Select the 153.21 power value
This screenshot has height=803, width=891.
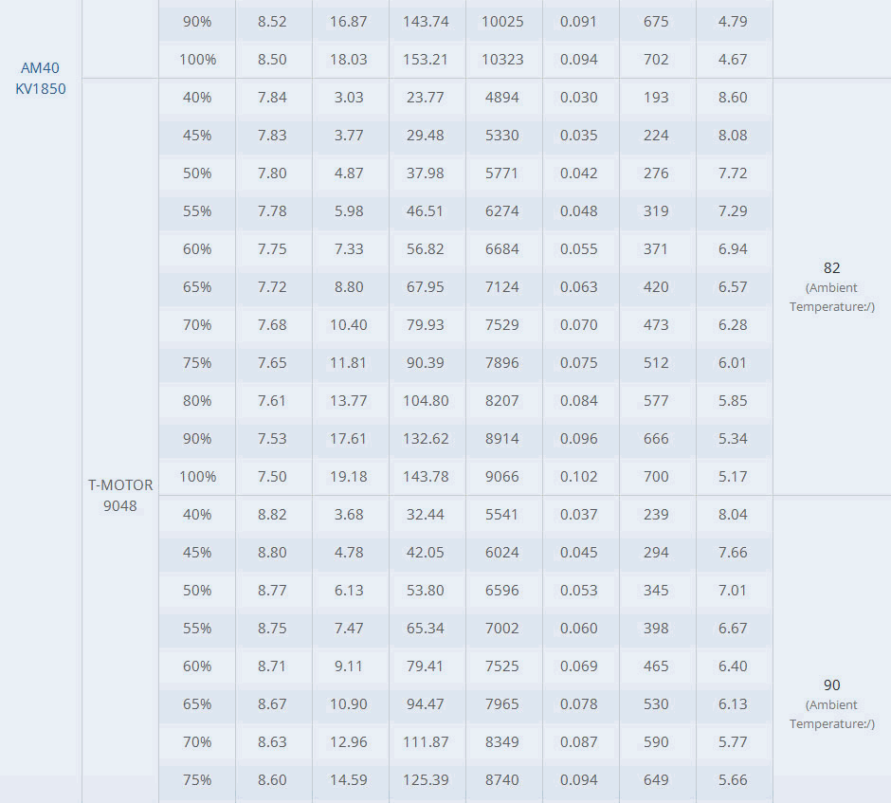[x=426, y=59]
